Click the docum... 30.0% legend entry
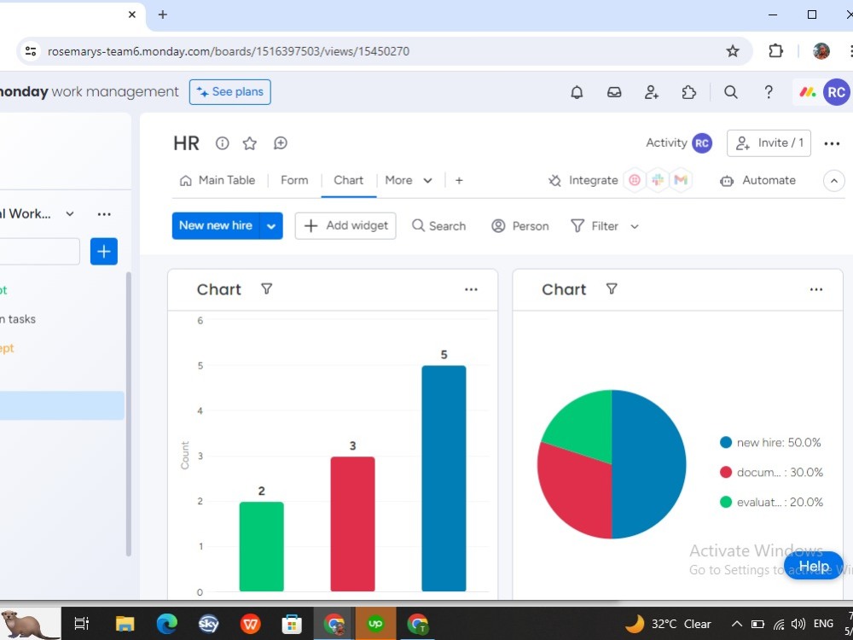 pos(771,473)
